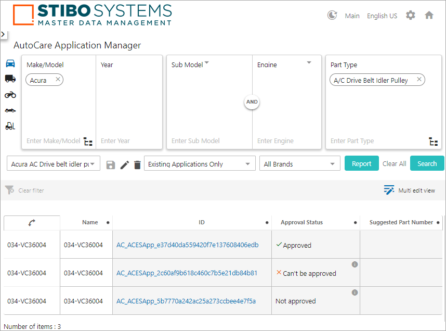Open the Engine header dropdown arrow
Image resolution: width=446 pixels, height=331 pixels.
point(309,62)
